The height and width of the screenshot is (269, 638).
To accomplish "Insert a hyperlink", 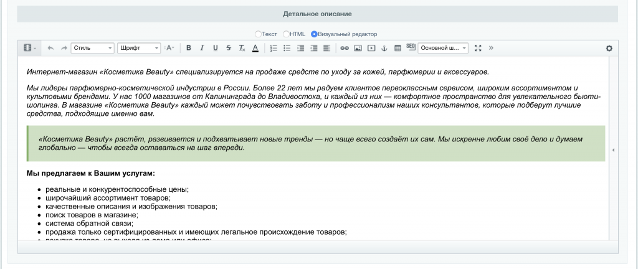I will (x=345, y=48).
